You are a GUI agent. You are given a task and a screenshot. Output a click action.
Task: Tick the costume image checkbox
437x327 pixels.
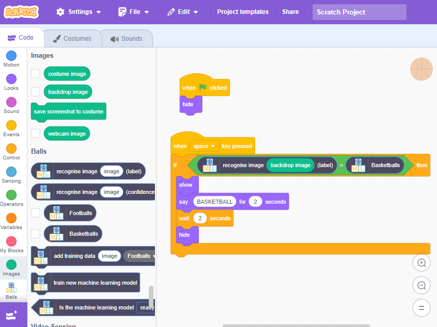point(36,74)
